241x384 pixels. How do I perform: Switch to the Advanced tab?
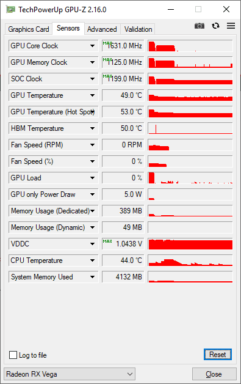[102, 29]
